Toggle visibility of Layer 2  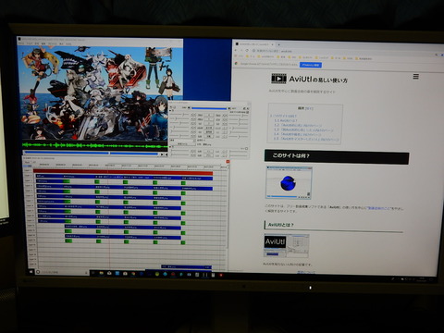(28, 176)
